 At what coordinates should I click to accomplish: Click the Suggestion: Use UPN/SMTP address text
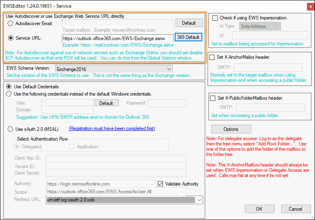coord(83,117)
